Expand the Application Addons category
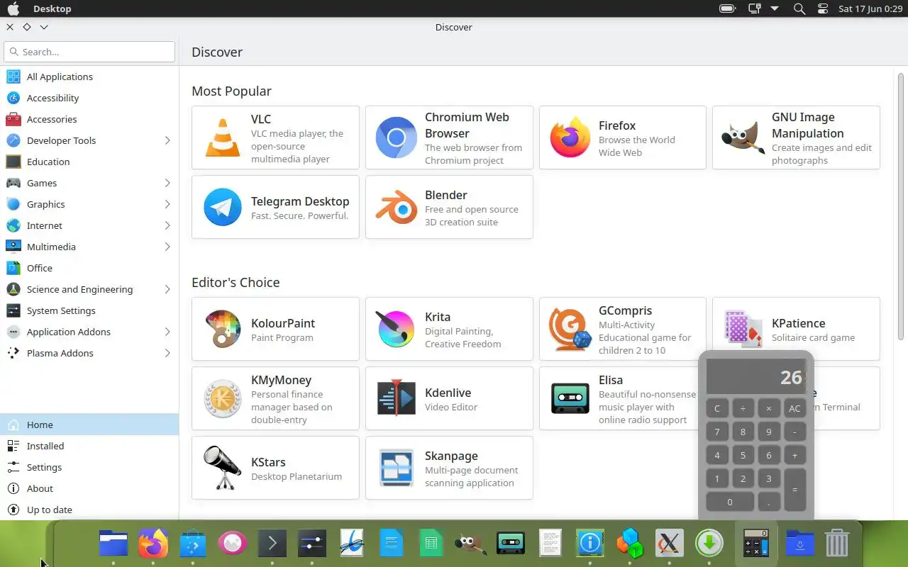The image size is (908, 567). click(167, 332)
